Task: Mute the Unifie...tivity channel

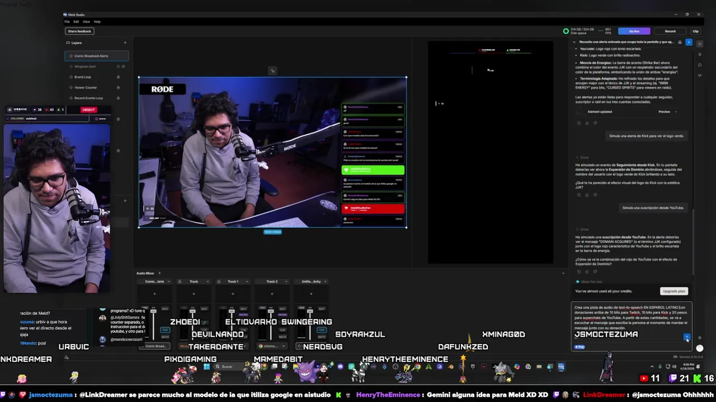Action: point(322,337)
